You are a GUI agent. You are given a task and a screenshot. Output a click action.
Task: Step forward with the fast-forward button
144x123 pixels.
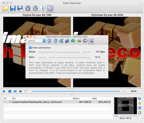(x=21, y=91)
